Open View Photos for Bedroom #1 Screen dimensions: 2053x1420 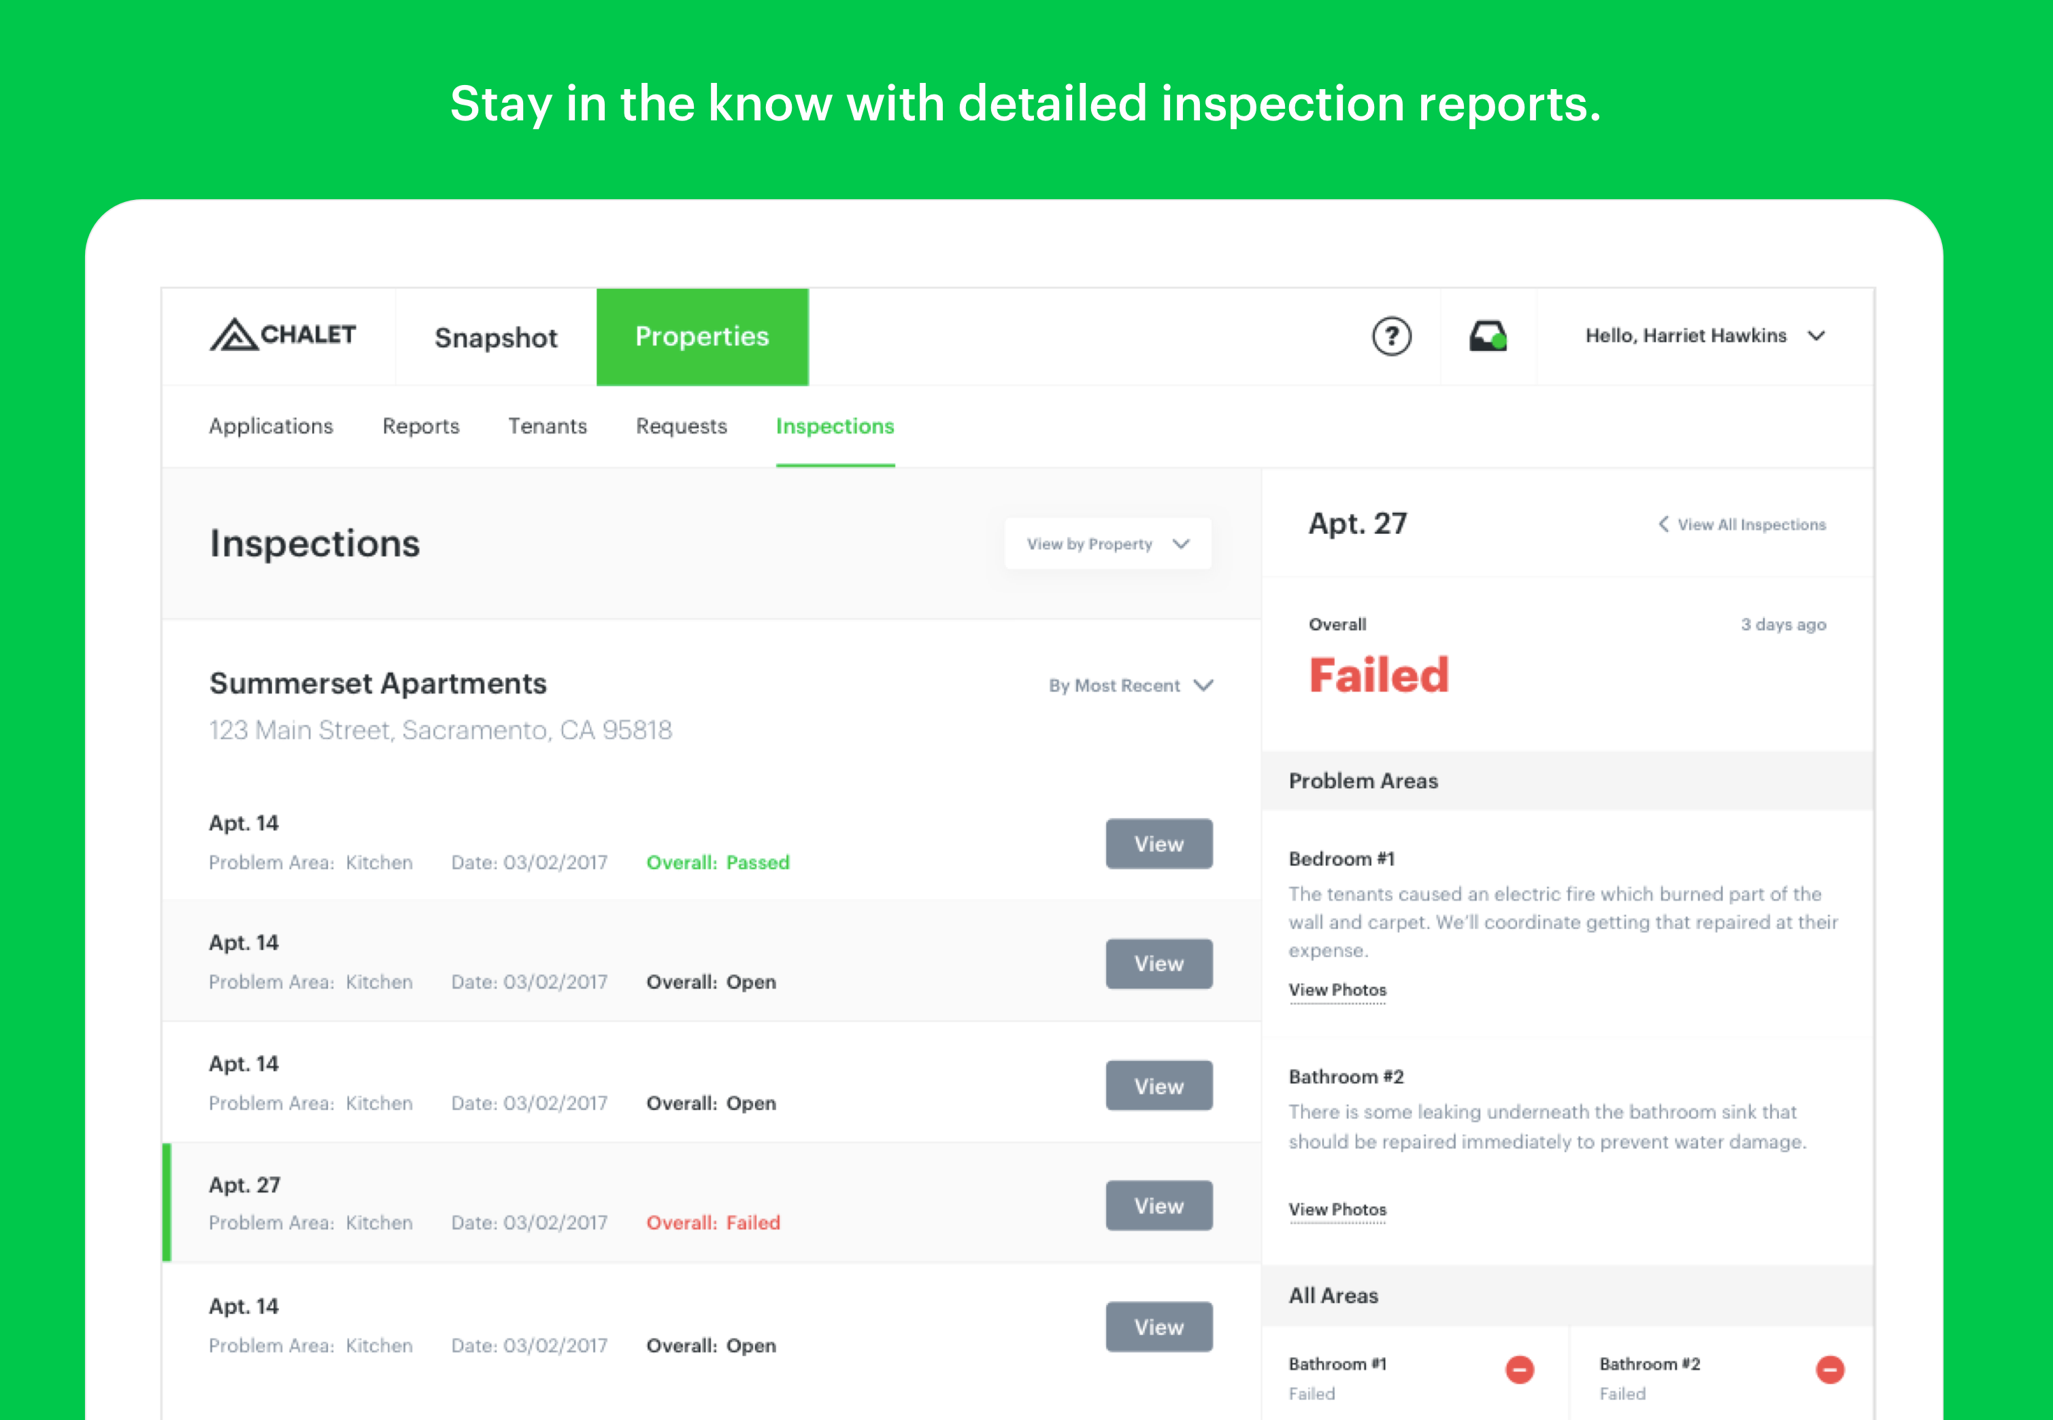(x=1337, y=990)
